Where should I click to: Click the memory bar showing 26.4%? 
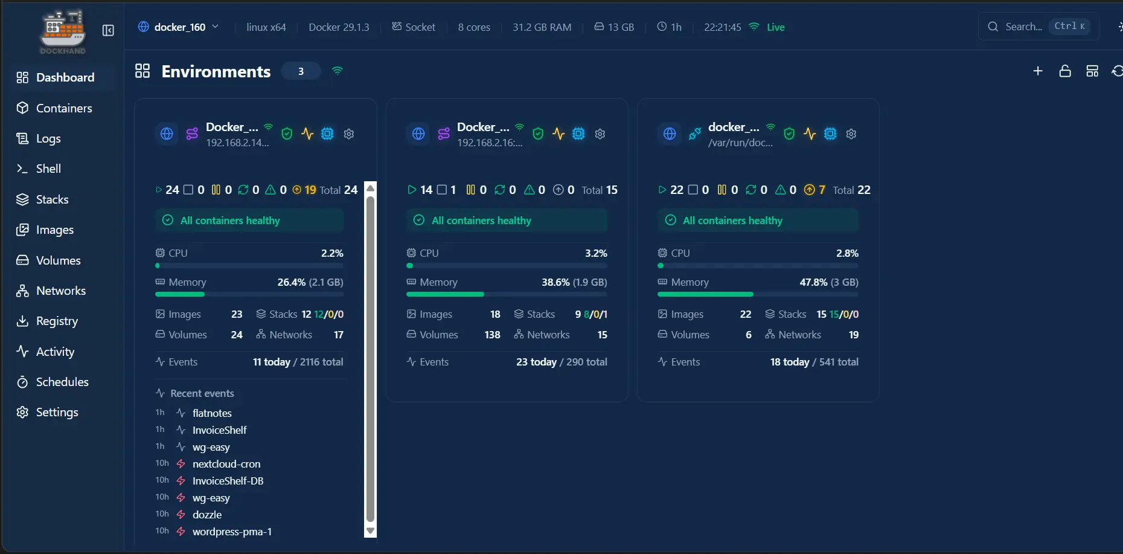click(249, 294)
